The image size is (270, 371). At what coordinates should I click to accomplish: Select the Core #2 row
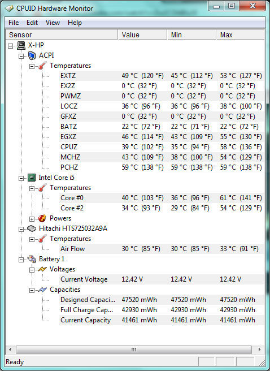pos(162,208)
